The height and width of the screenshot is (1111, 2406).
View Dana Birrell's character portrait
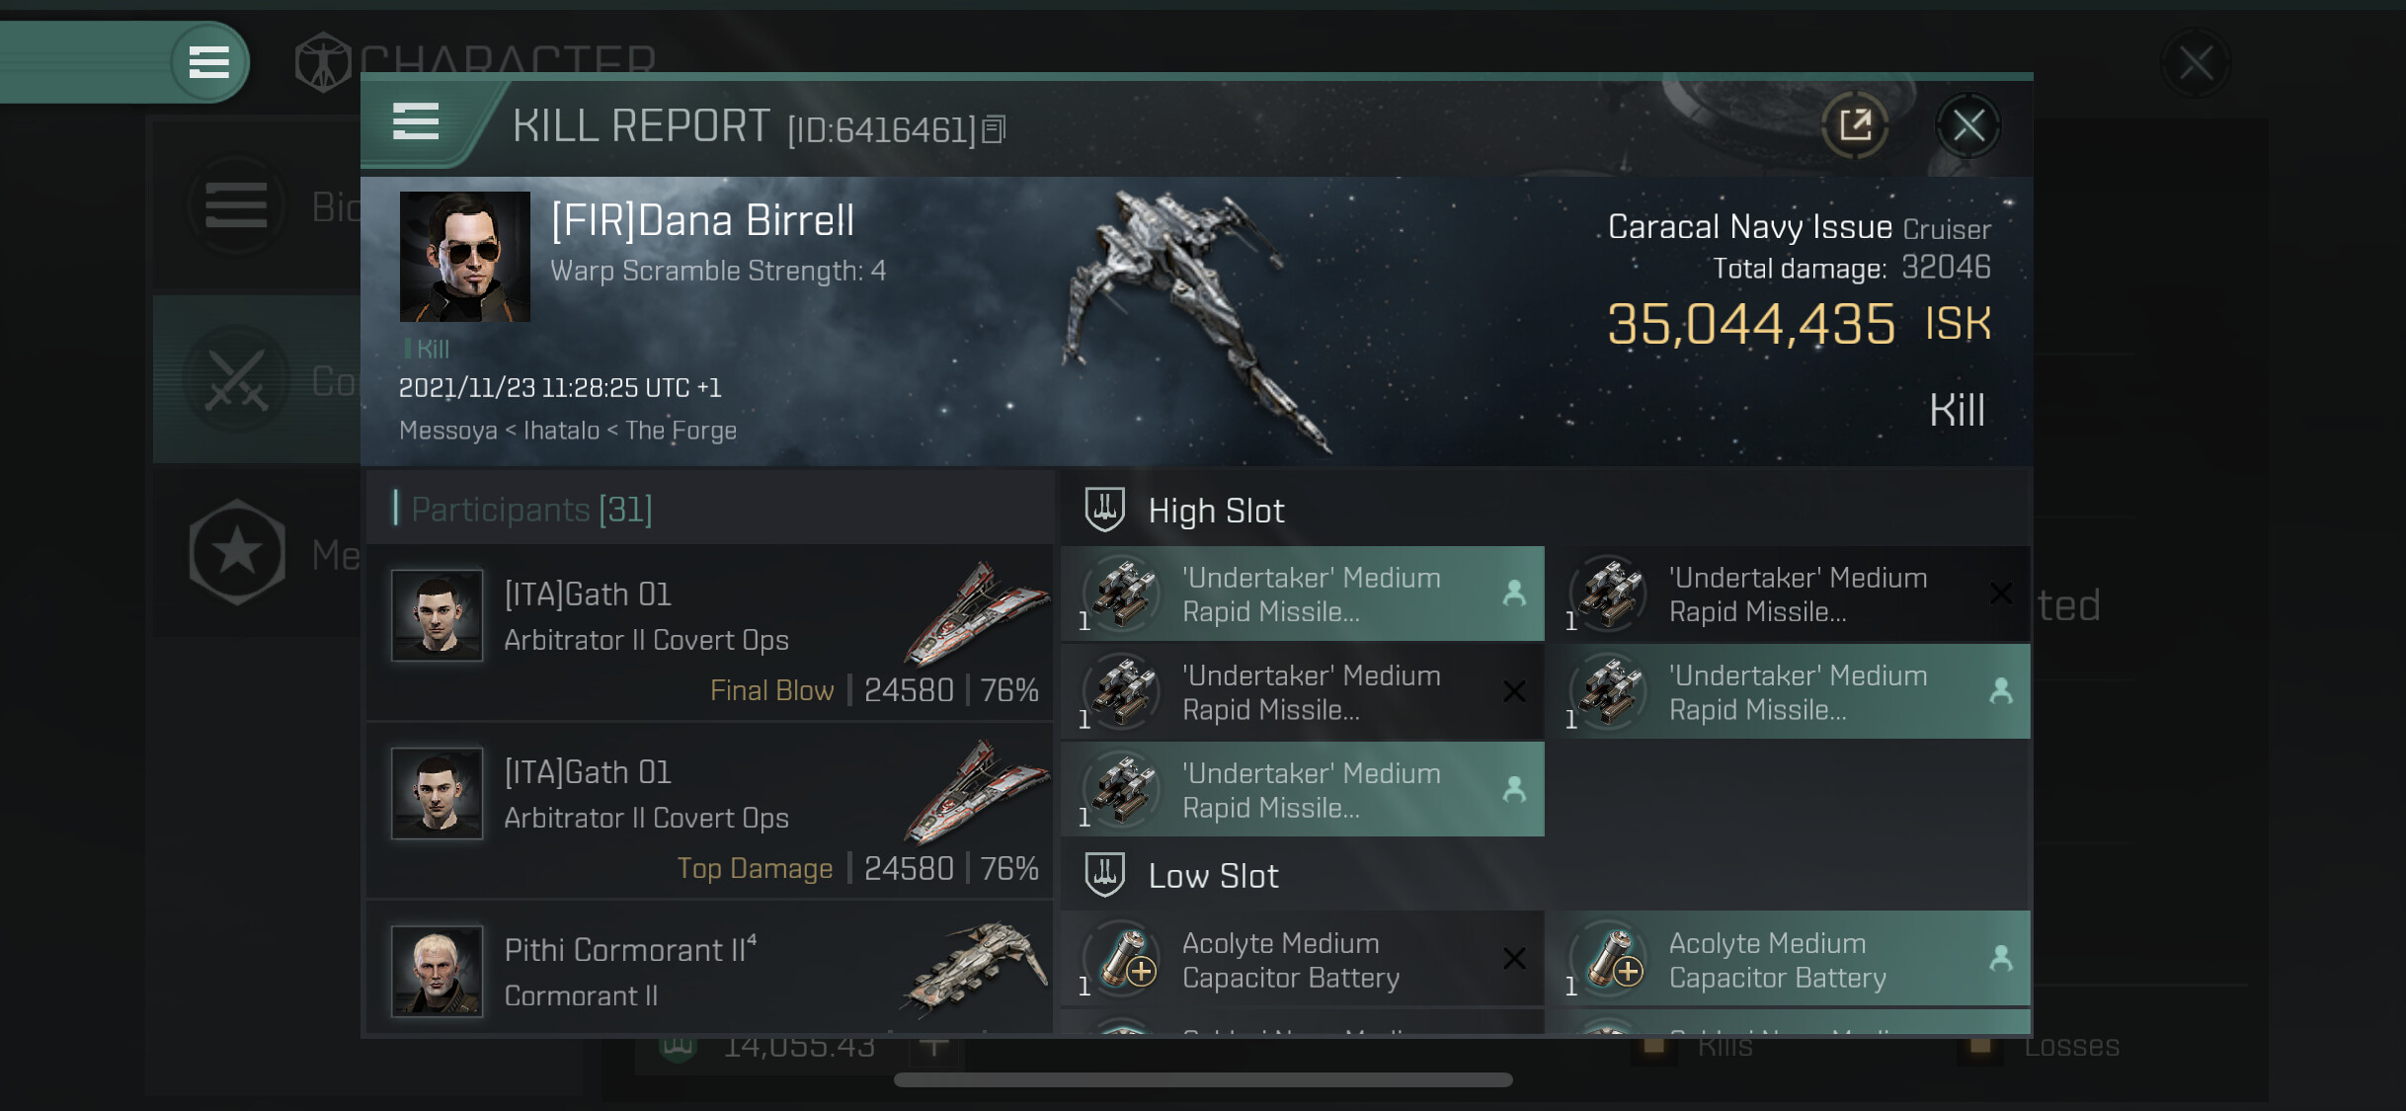(x=464, y=257)
